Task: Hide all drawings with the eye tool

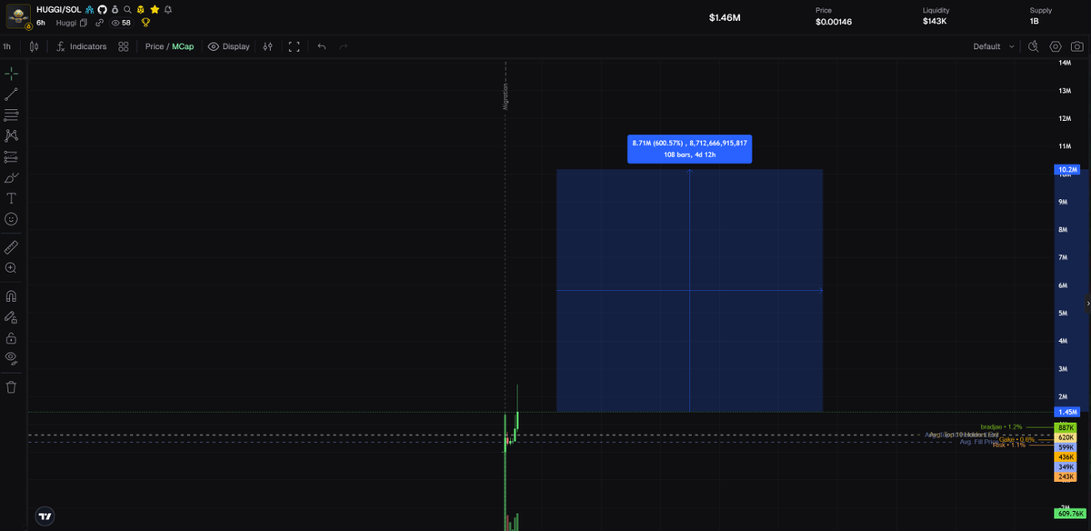Action: (11, 358)
